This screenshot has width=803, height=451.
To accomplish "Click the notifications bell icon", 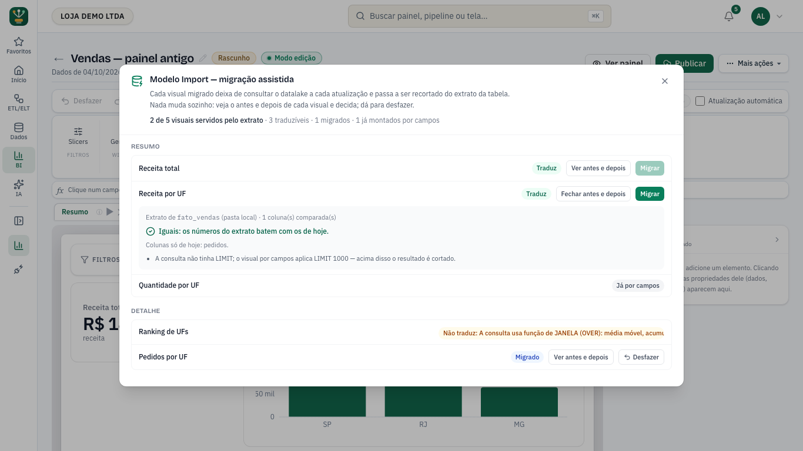I will (729, 16).
